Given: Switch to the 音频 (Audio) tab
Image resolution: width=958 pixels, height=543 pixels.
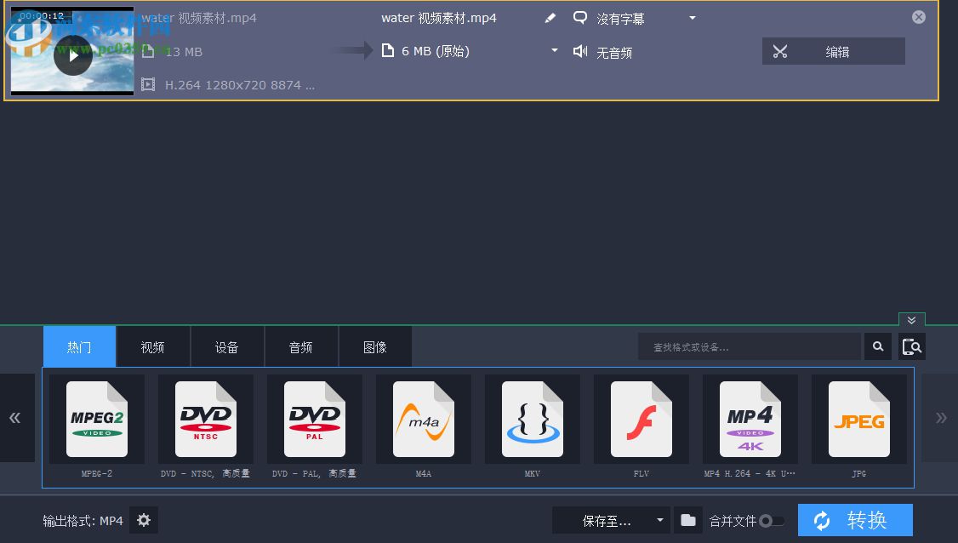Looking at the screenshot, I should [300, 346].
